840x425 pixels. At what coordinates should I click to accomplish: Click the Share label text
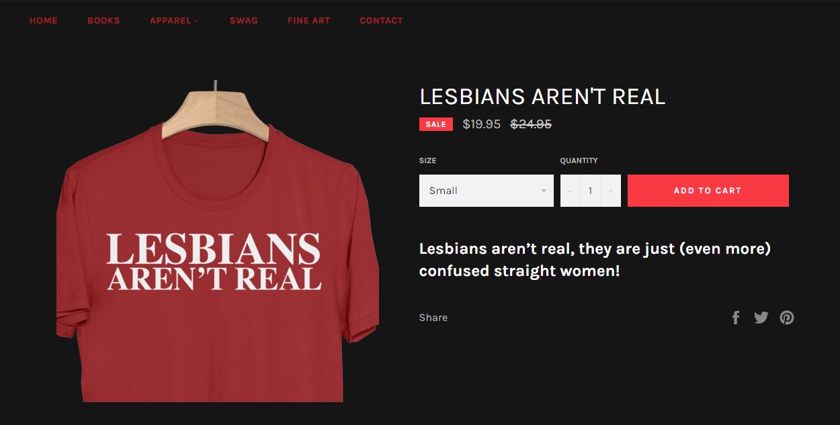(433, 318)
